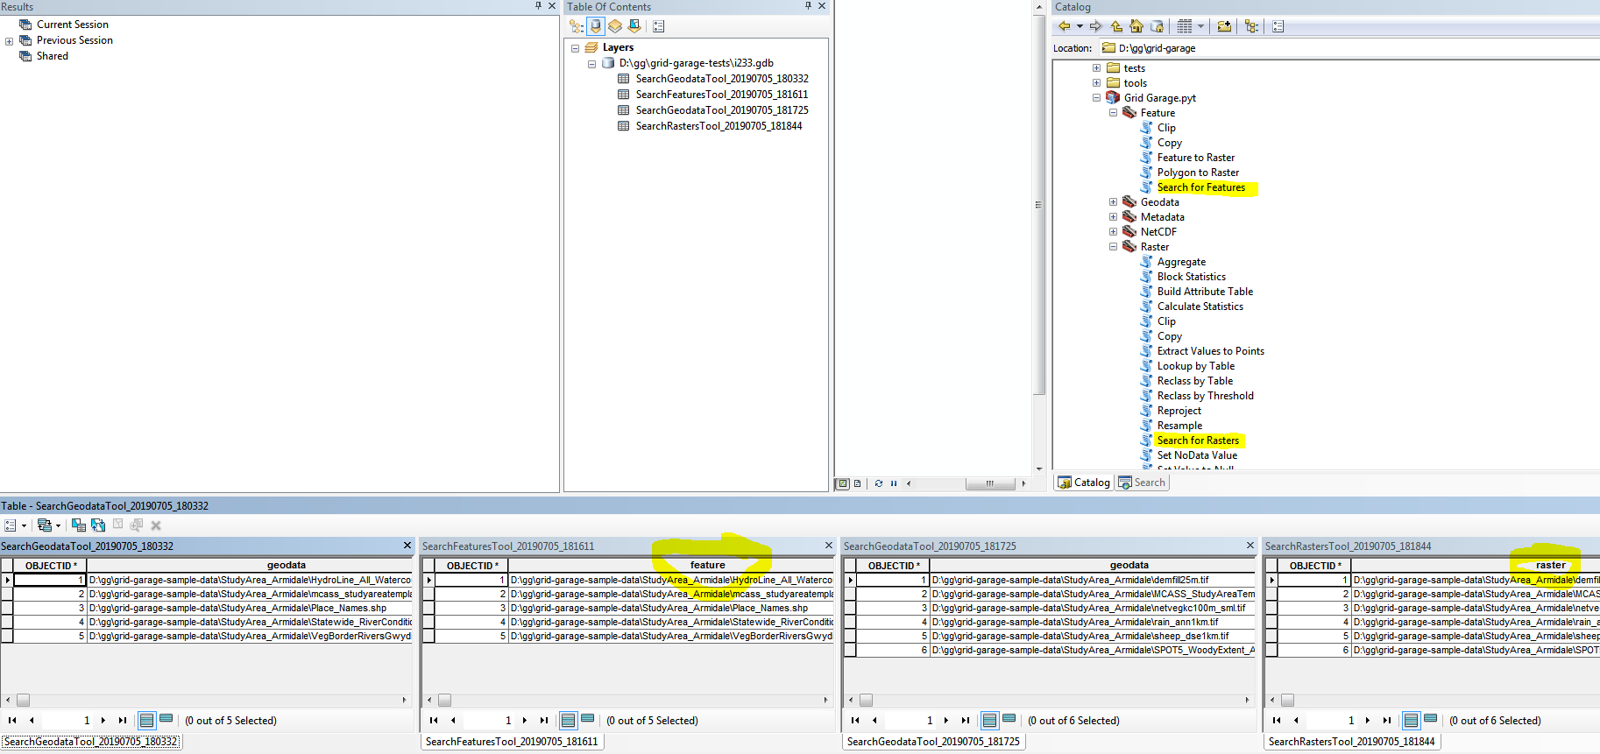Close SearchFeaturesTool_20190705_181611 table pane
The image size is (1600, 754).
click(829, 546)
